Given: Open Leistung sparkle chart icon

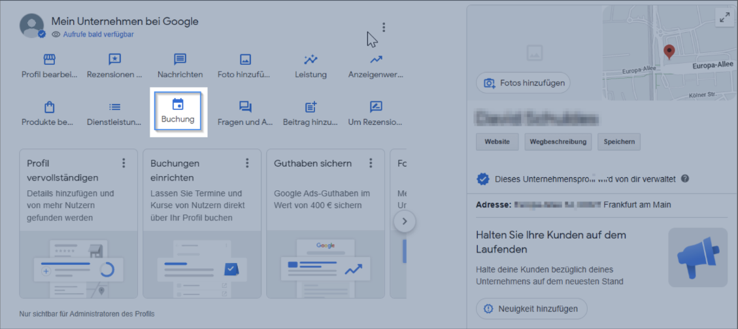Looking at the screenshot, I should click(x=310, y=60).
